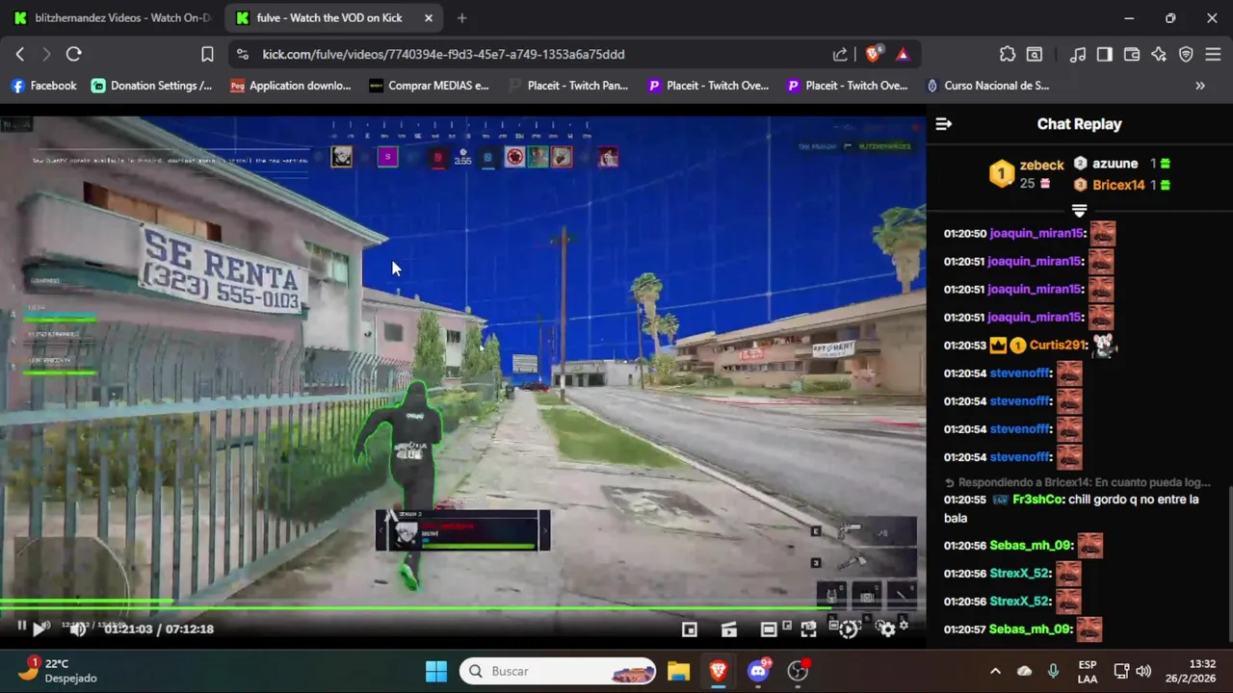Screen dimensions: 1233x693
Task: Bookmark this page with the bookmark icon
Action: point(207,55)
